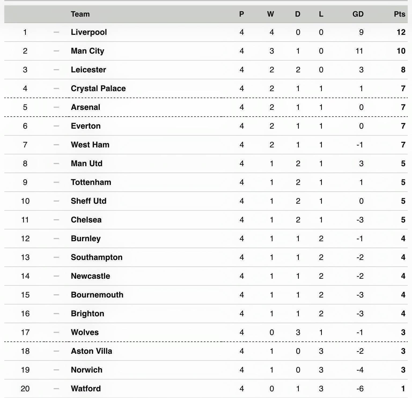Sort by the Pts column header
This screenshot has height=398, width=412.
(x=399, y=14)
